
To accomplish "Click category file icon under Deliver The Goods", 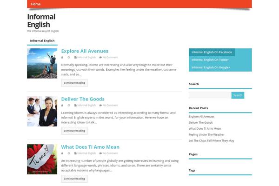I will coord(75,106).
